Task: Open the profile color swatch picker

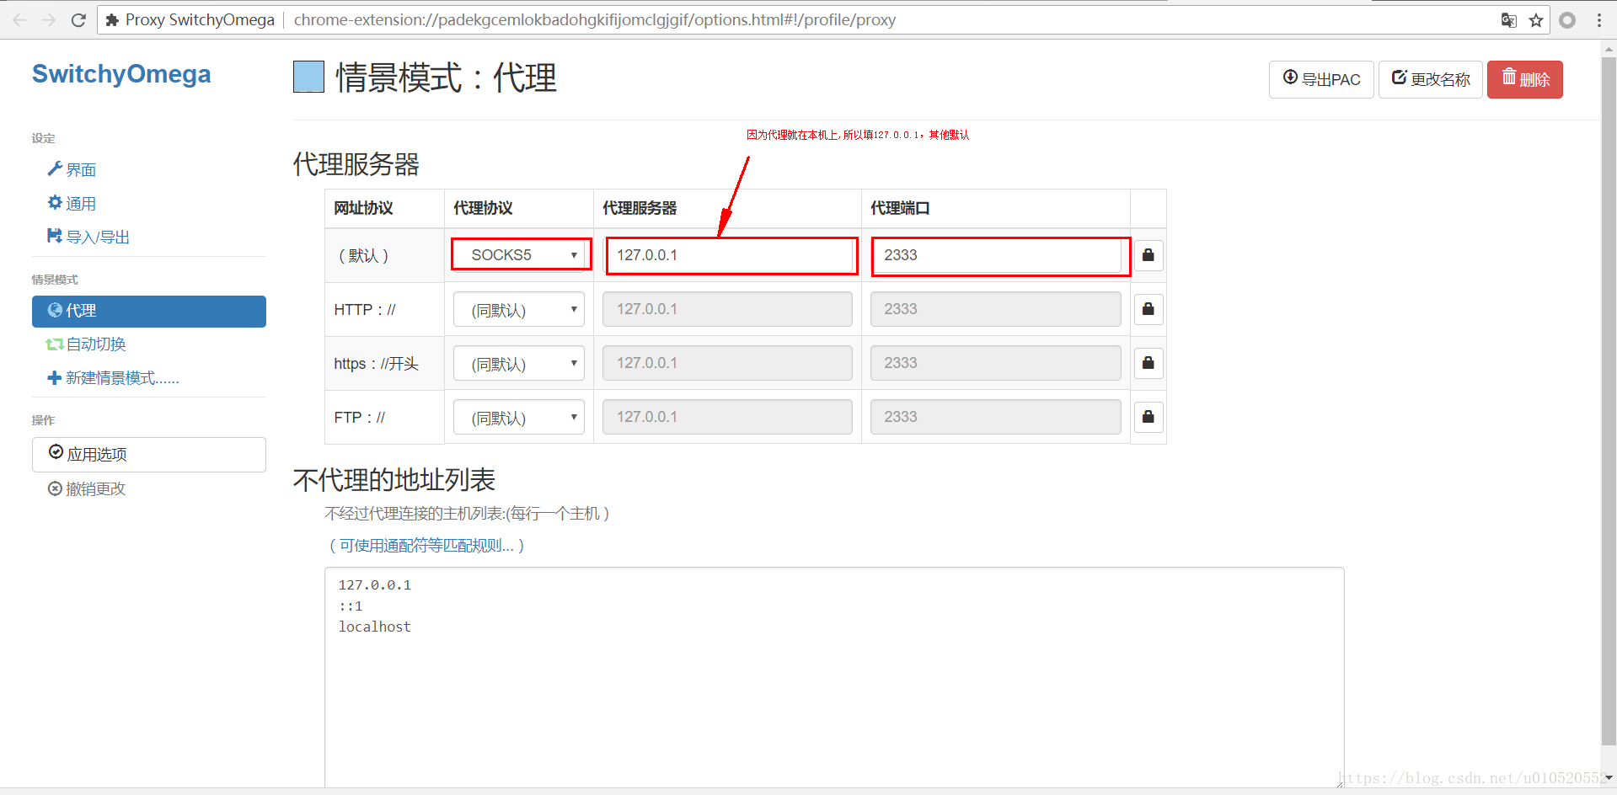Action: [x=308, y=77]
